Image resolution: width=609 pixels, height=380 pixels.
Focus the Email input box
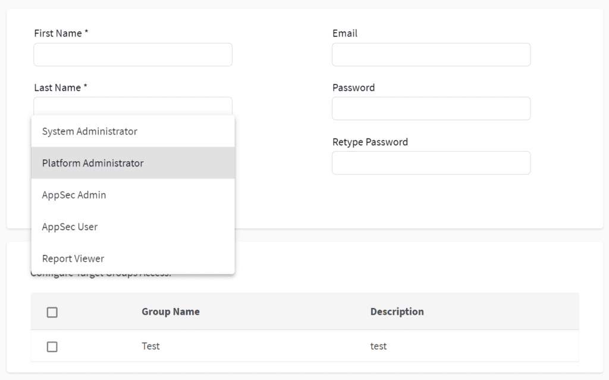click(x=431, y=54)
